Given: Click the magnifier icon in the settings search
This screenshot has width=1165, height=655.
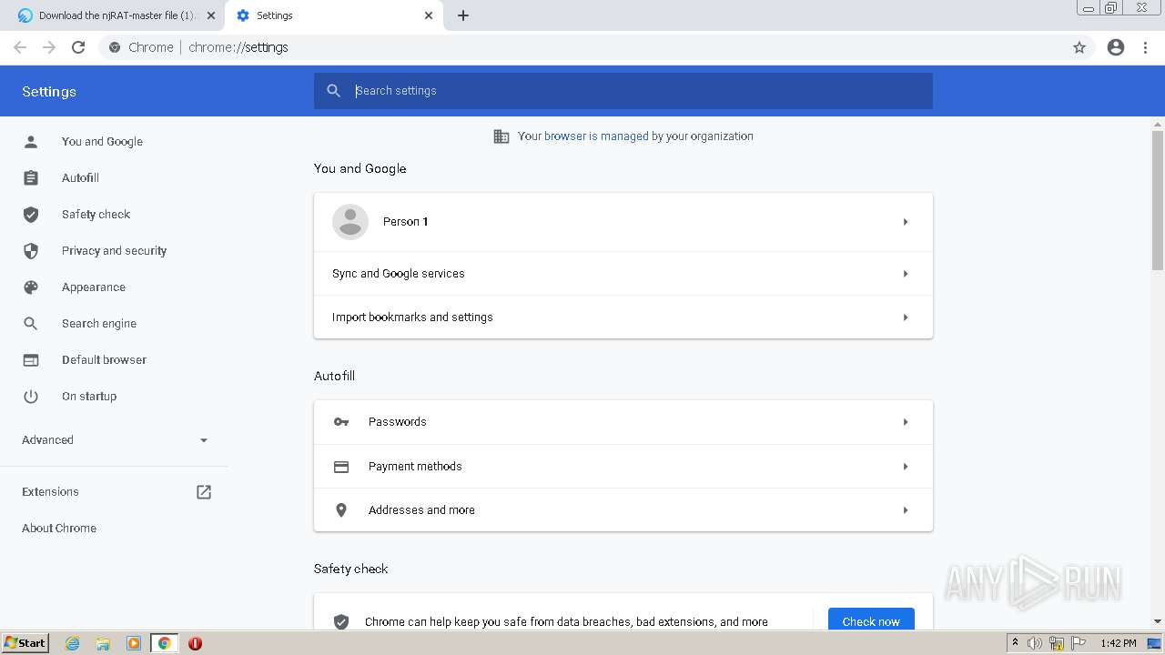Looking at the screenshot, I should (334, 91).
